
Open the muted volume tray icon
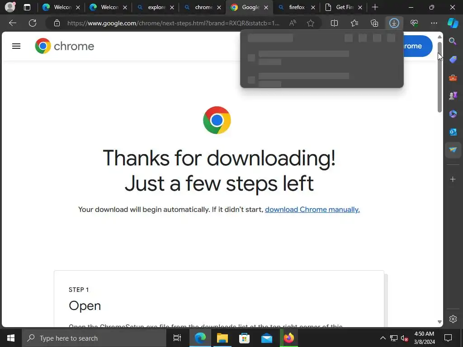405,338
